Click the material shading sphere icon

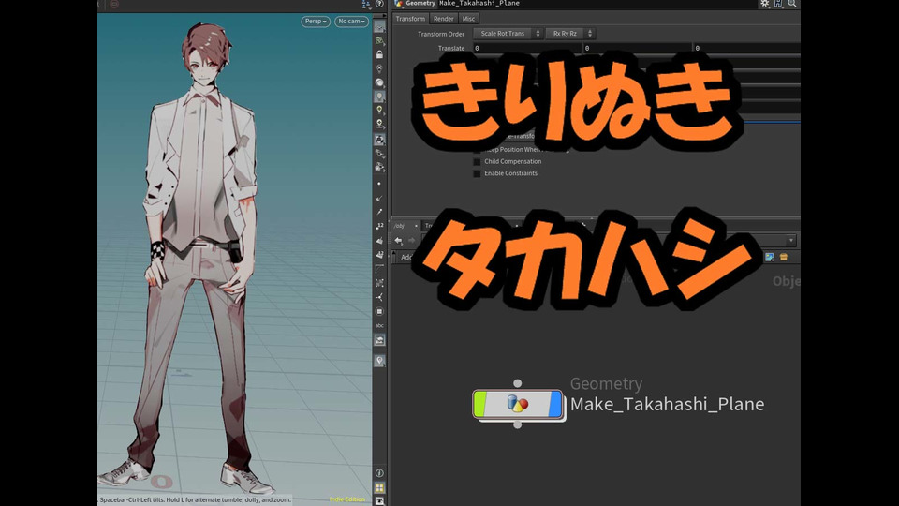(379, 82)
